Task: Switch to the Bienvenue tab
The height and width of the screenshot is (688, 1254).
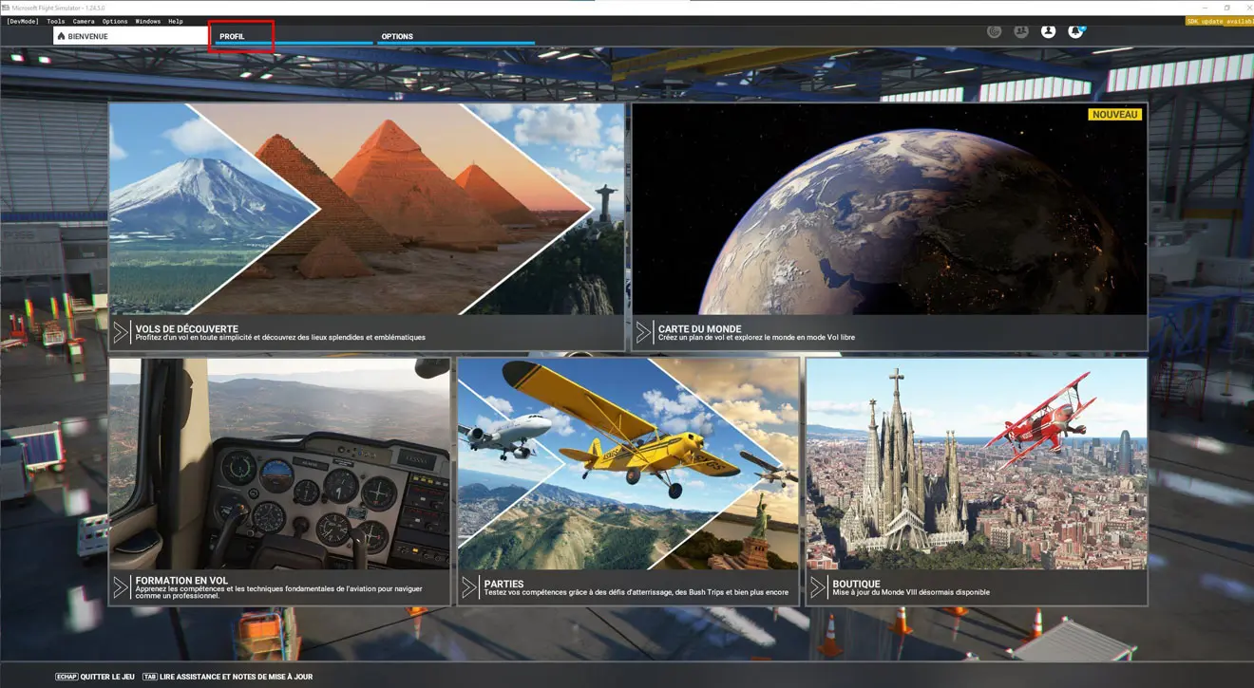Action: click(x=130, y=36)
